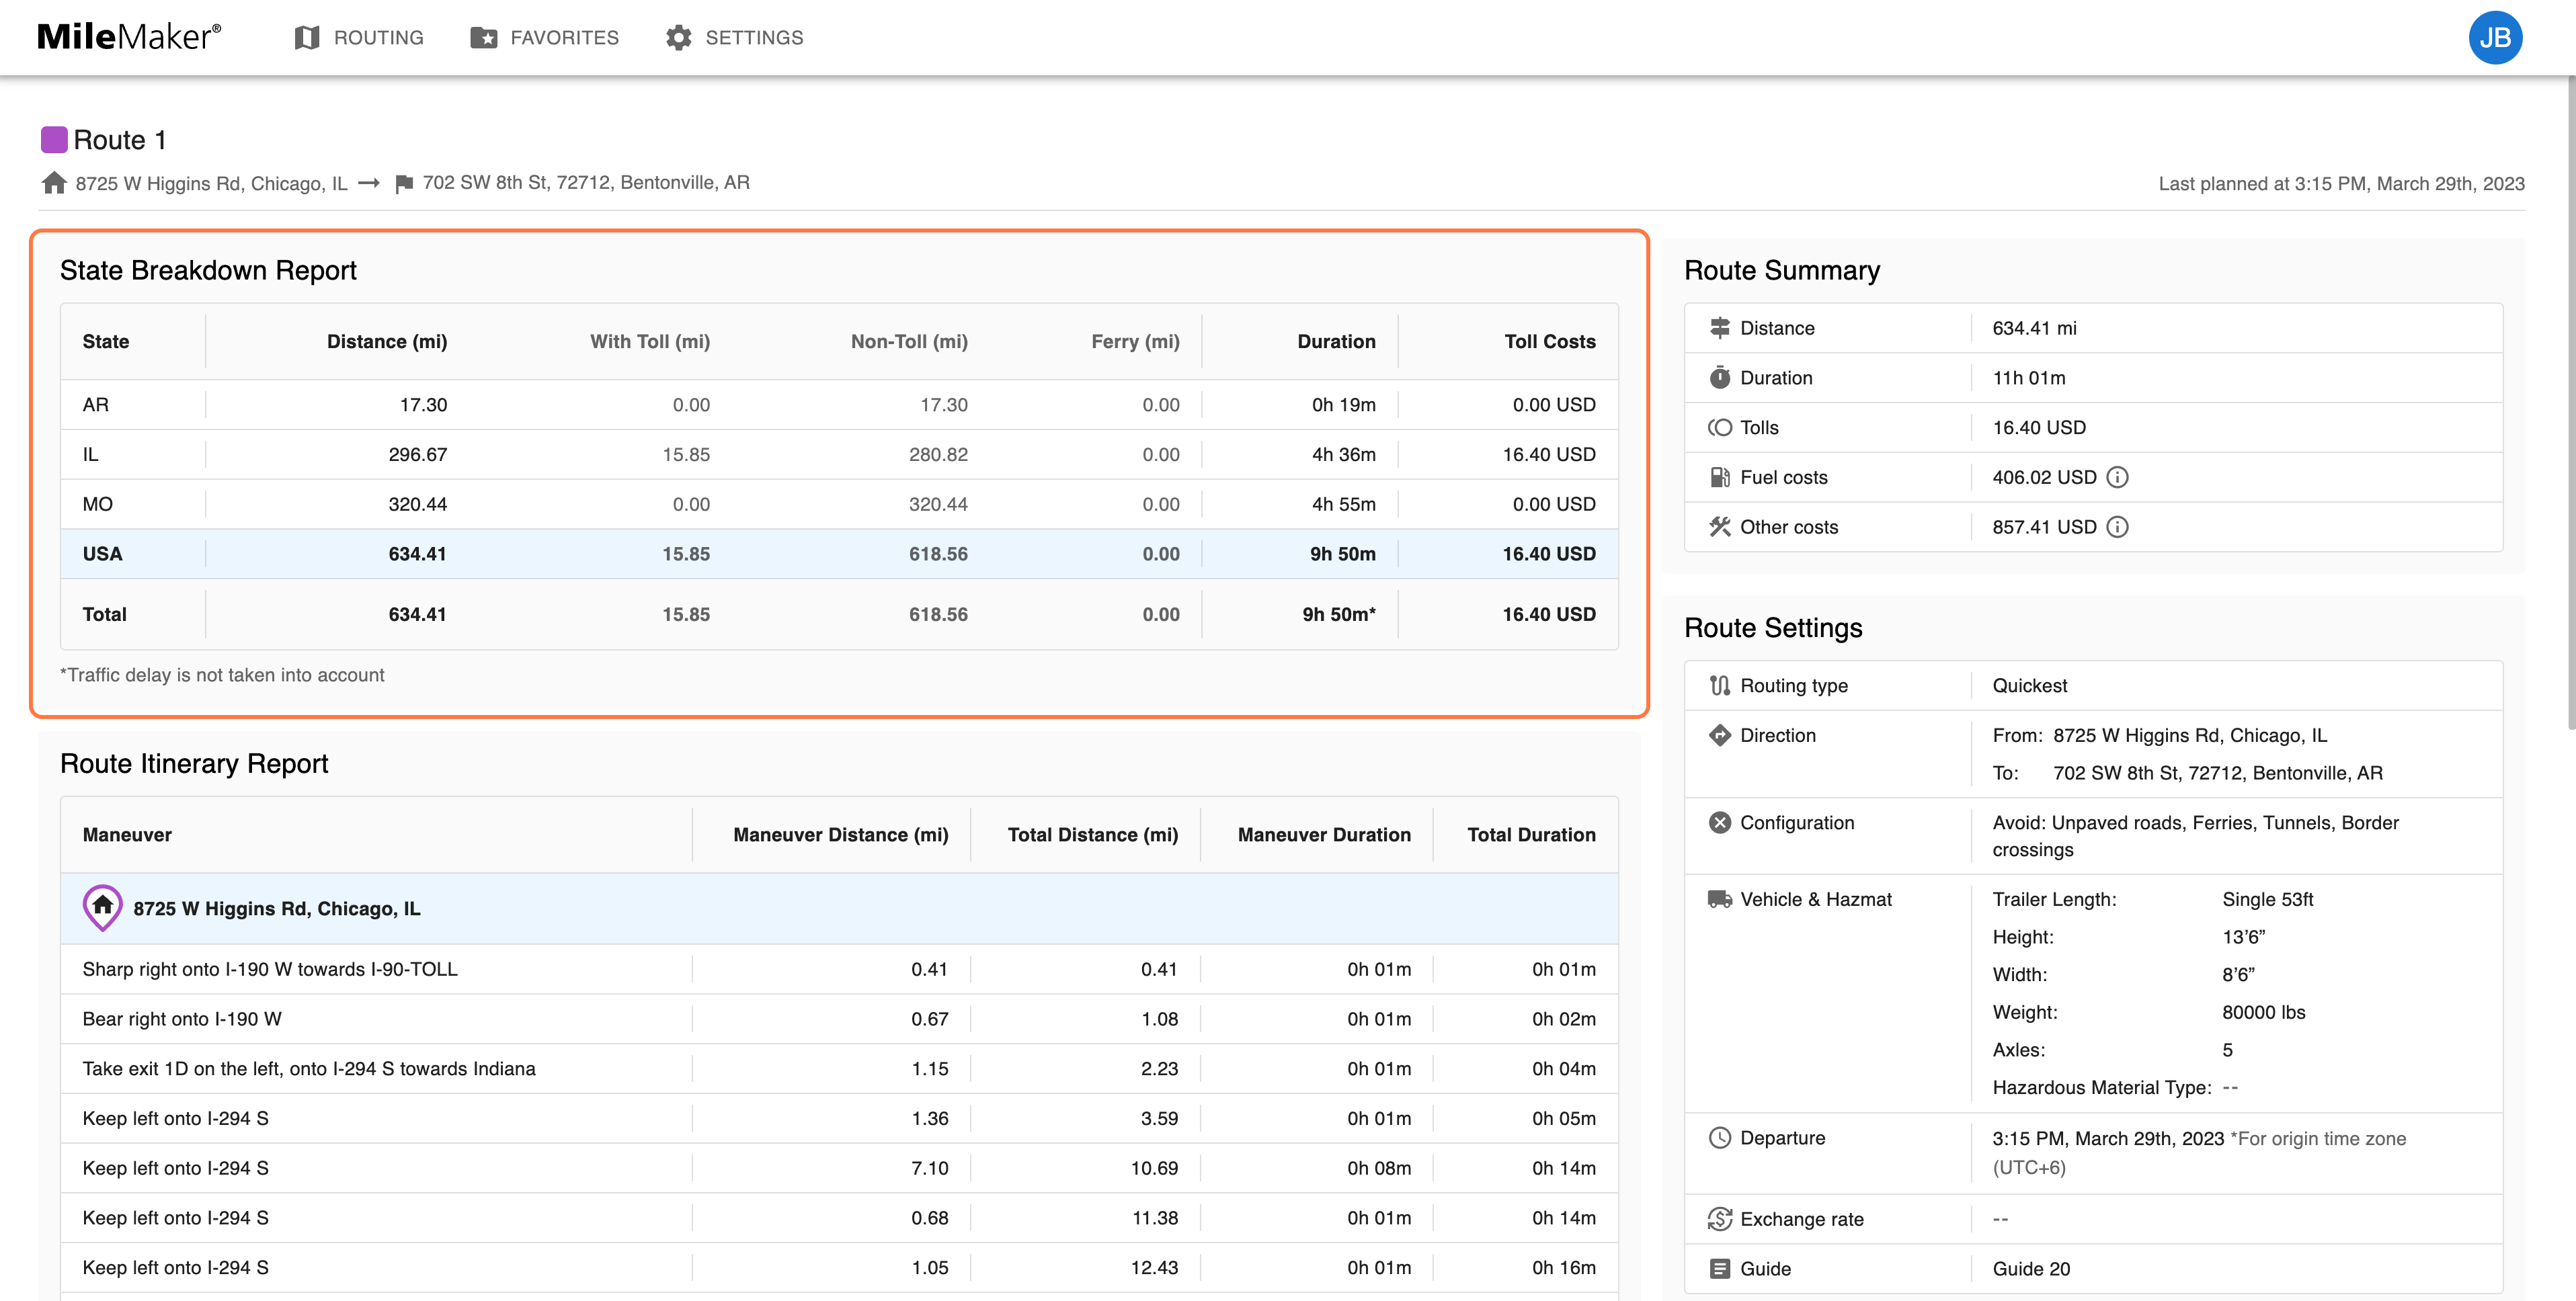Click the Fuel costs info icon
2576x1301 pixels.
(2117, 478)
